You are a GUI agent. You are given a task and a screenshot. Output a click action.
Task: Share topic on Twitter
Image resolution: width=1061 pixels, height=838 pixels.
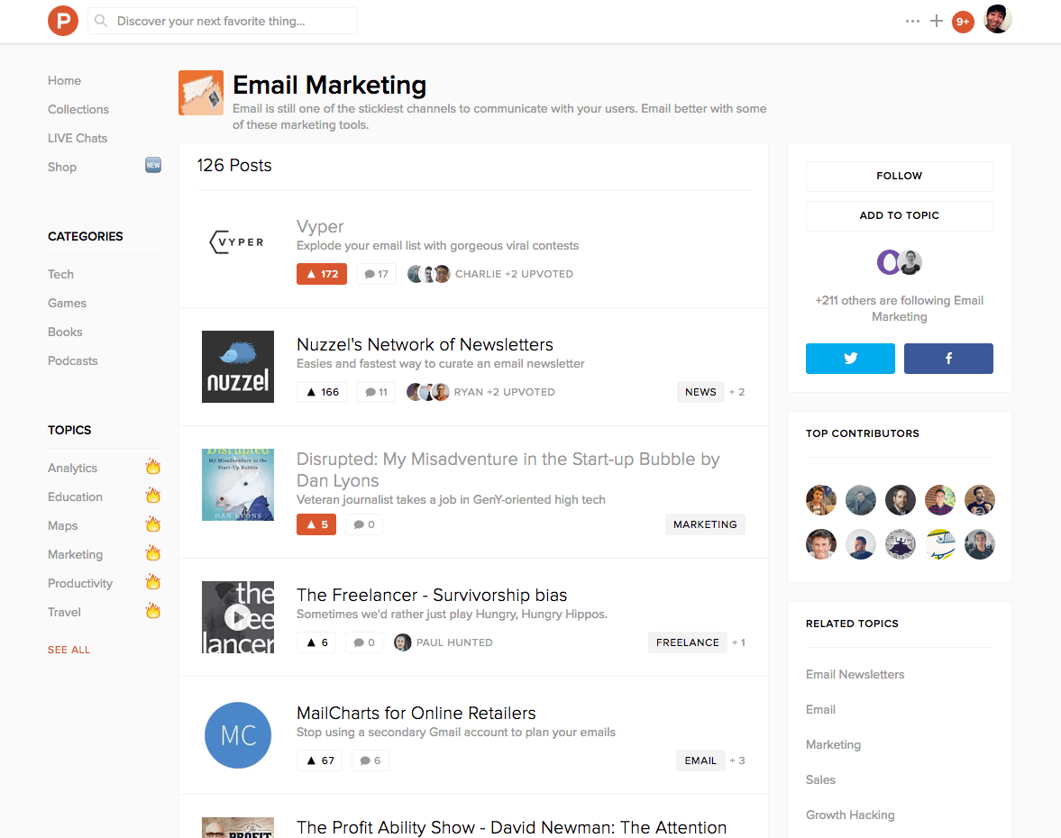pos(850,359)
